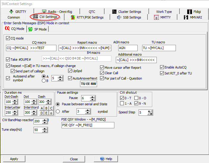Open Cluster Settings tab
The width and height of the screenshot is (209, 163).
[x=126, y=12]
